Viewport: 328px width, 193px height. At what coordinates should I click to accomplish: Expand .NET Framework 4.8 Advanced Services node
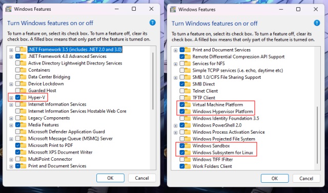coord(11,57)
